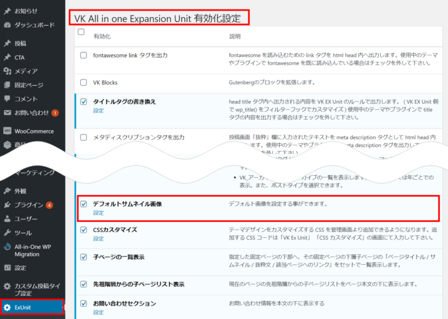
Task: Click the ExUnit gear icon
Action: coord(7,307)
